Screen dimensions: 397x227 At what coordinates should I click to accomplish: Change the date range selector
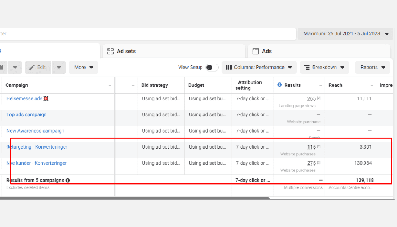coord(345,34)
